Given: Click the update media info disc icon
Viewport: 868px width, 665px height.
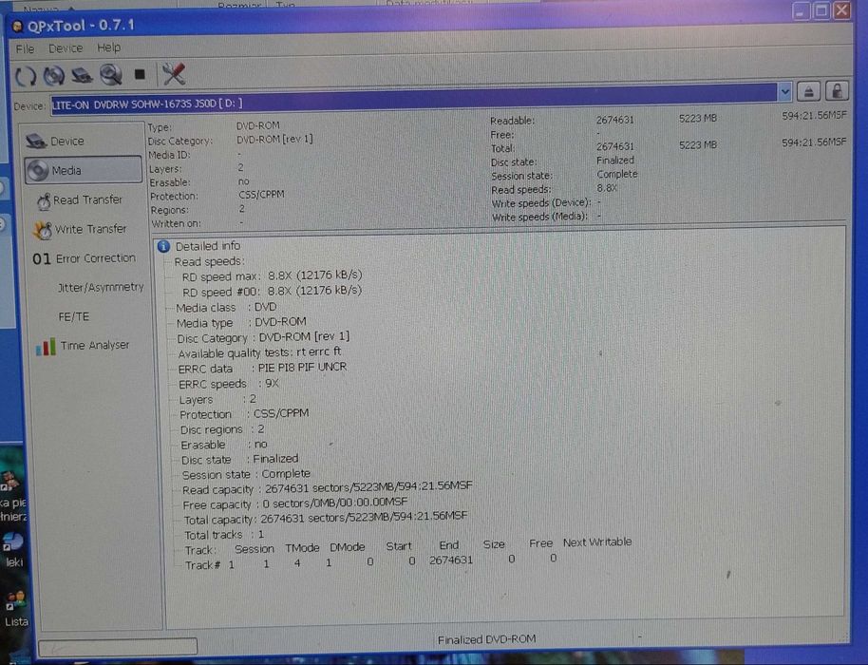Looking at the screenshot, I should tap(54, 75).
